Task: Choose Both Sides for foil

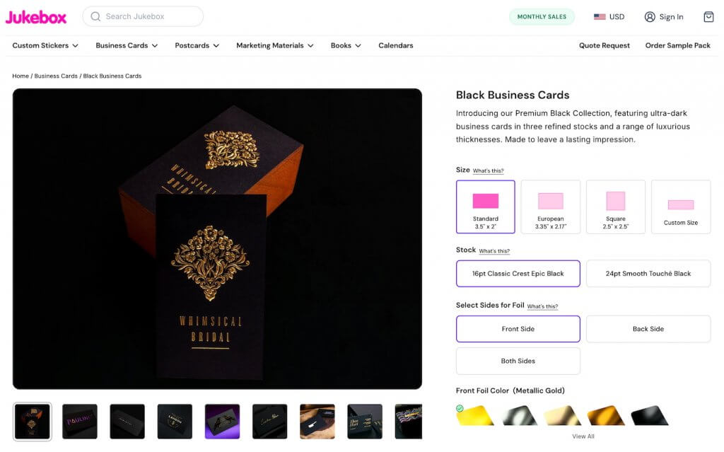Action: click(518, 361)
